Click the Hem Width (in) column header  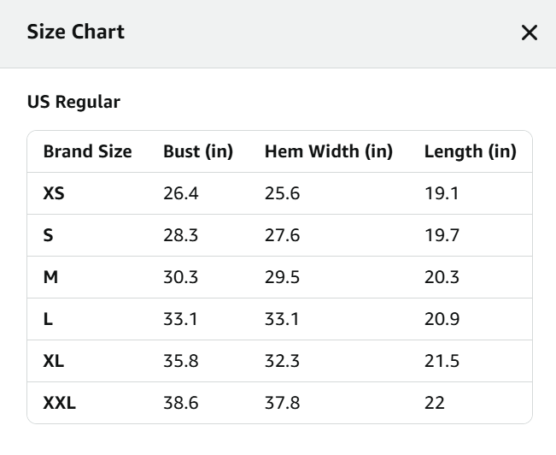328,152
